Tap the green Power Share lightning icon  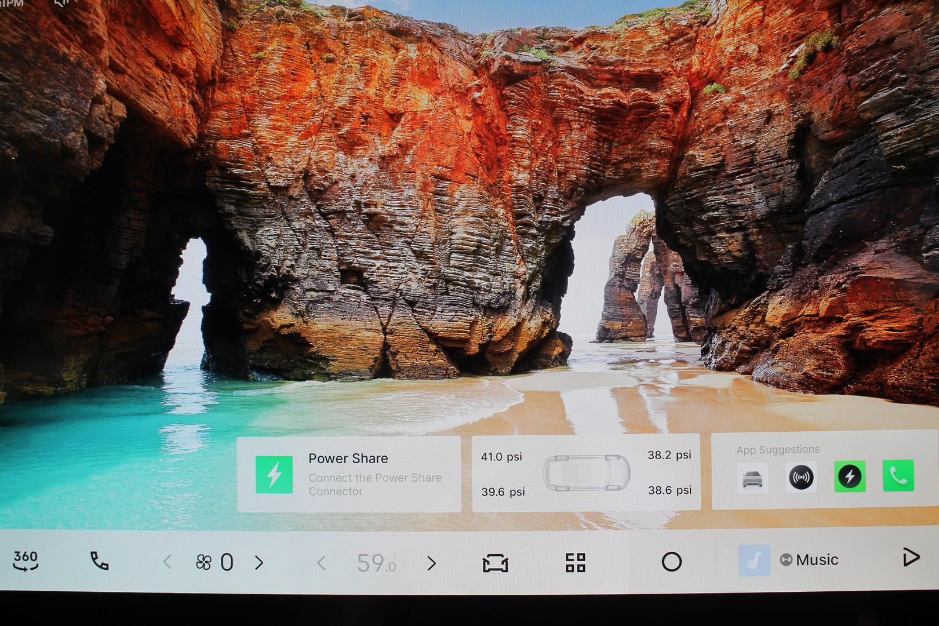click(274, 474)
